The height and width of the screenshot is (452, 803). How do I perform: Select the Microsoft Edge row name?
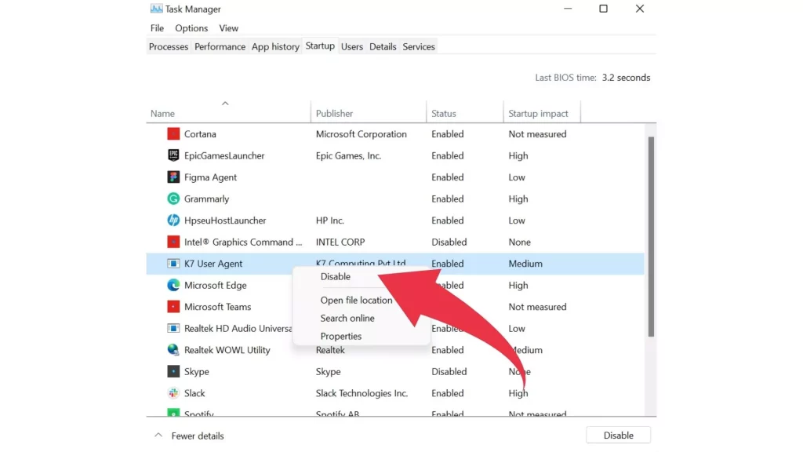pyautogui.click(x=215, y=285)
